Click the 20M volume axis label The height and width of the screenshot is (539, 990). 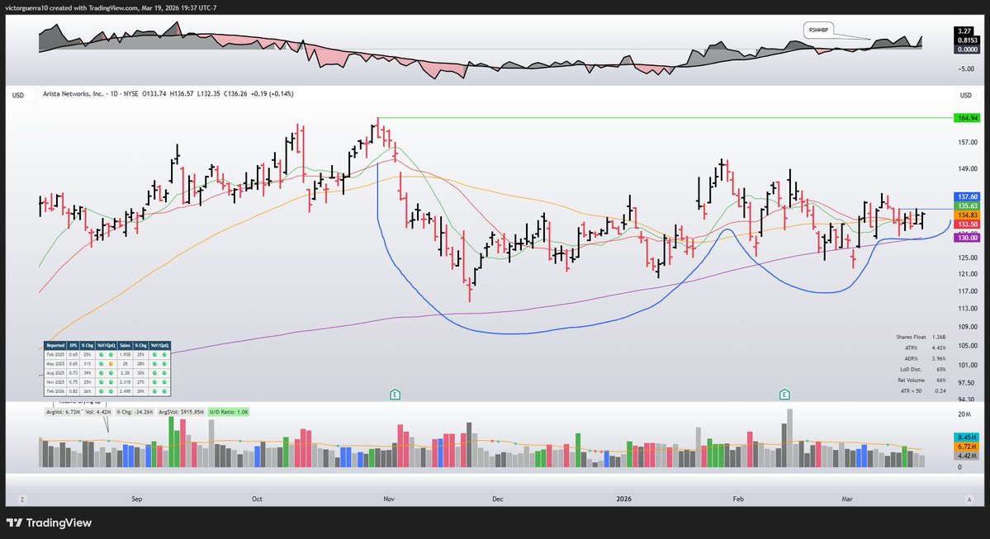pos(964,414)
